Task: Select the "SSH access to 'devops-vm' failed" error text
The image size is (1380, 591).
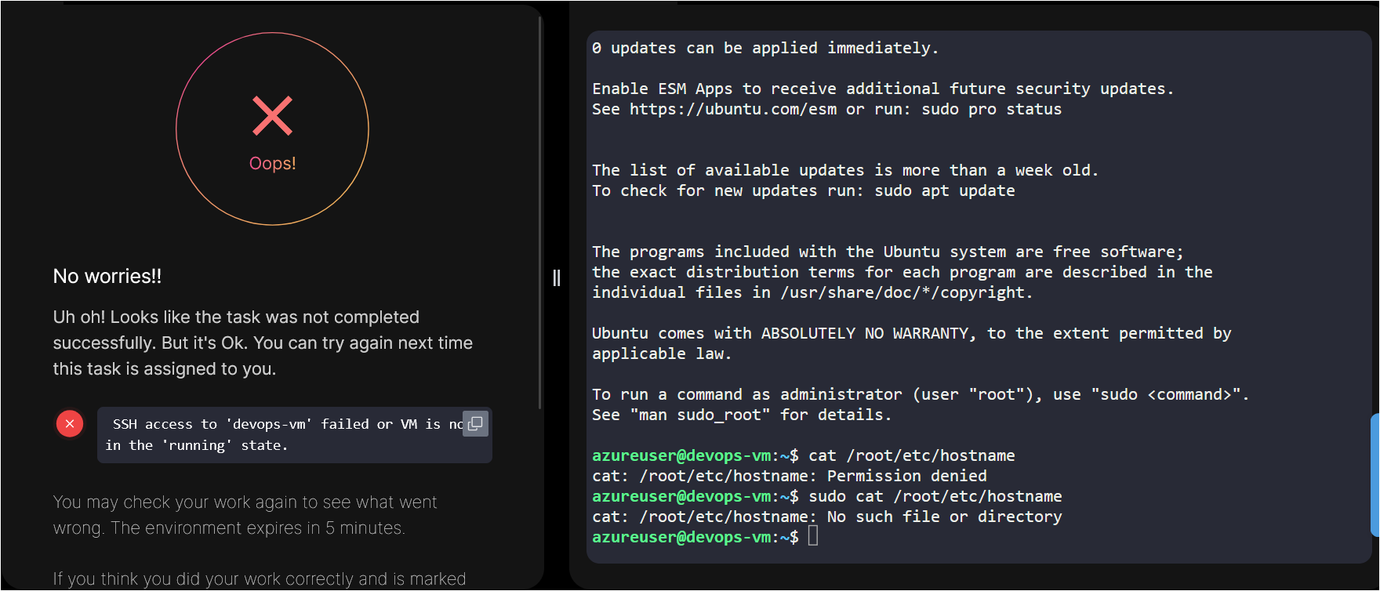Action: (x=284, y=434)
